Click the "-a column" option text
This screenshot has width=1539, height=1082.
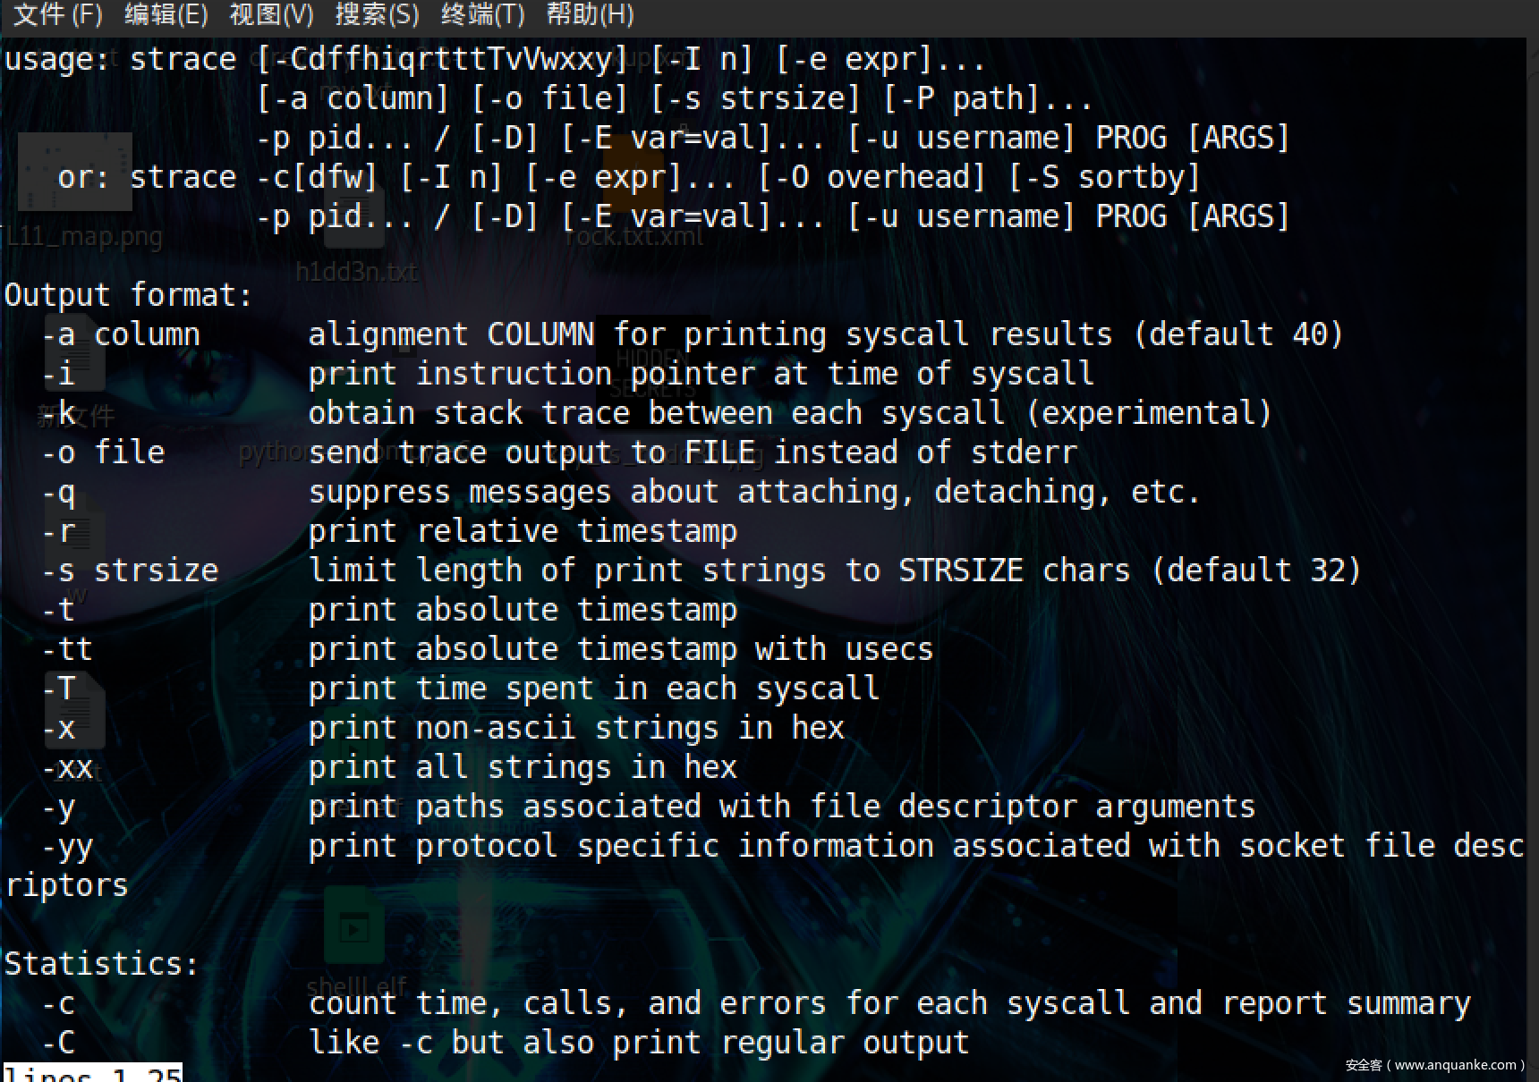click(121, 334)
